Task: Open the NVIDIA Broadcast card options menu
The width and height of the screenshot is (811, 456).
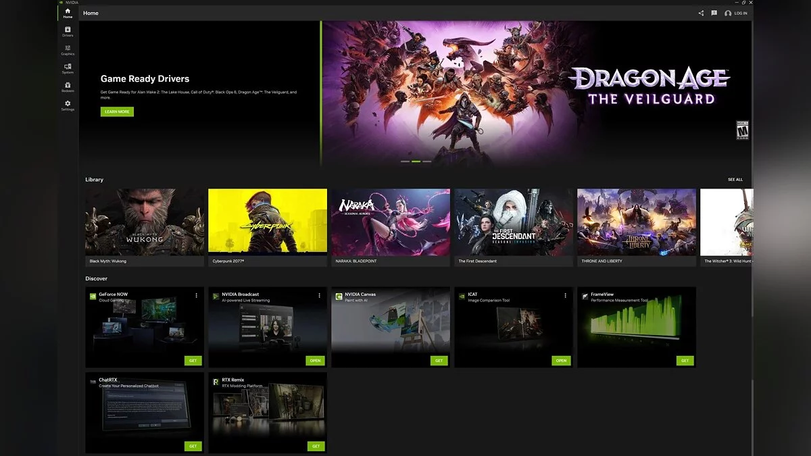Action: point(320,295)
